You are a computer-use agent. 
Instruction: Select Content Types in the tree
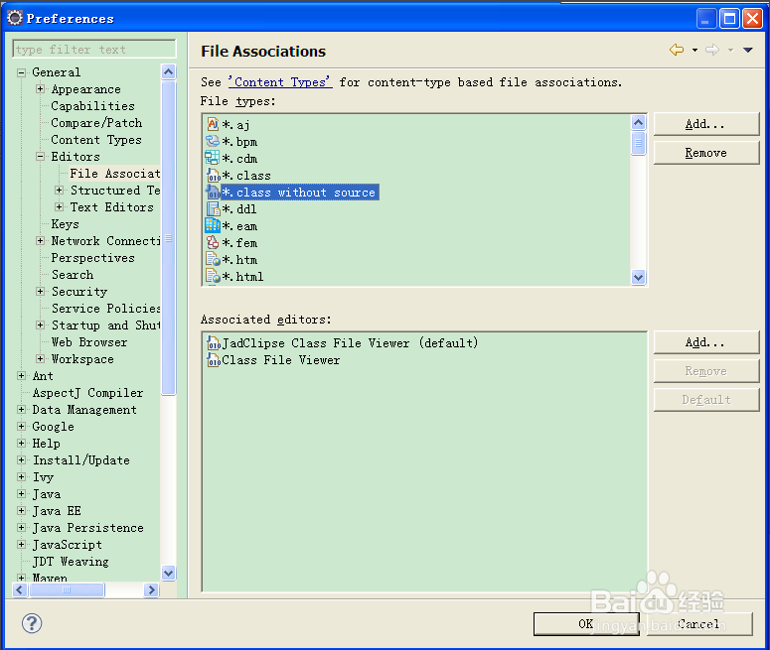(96, 140)
